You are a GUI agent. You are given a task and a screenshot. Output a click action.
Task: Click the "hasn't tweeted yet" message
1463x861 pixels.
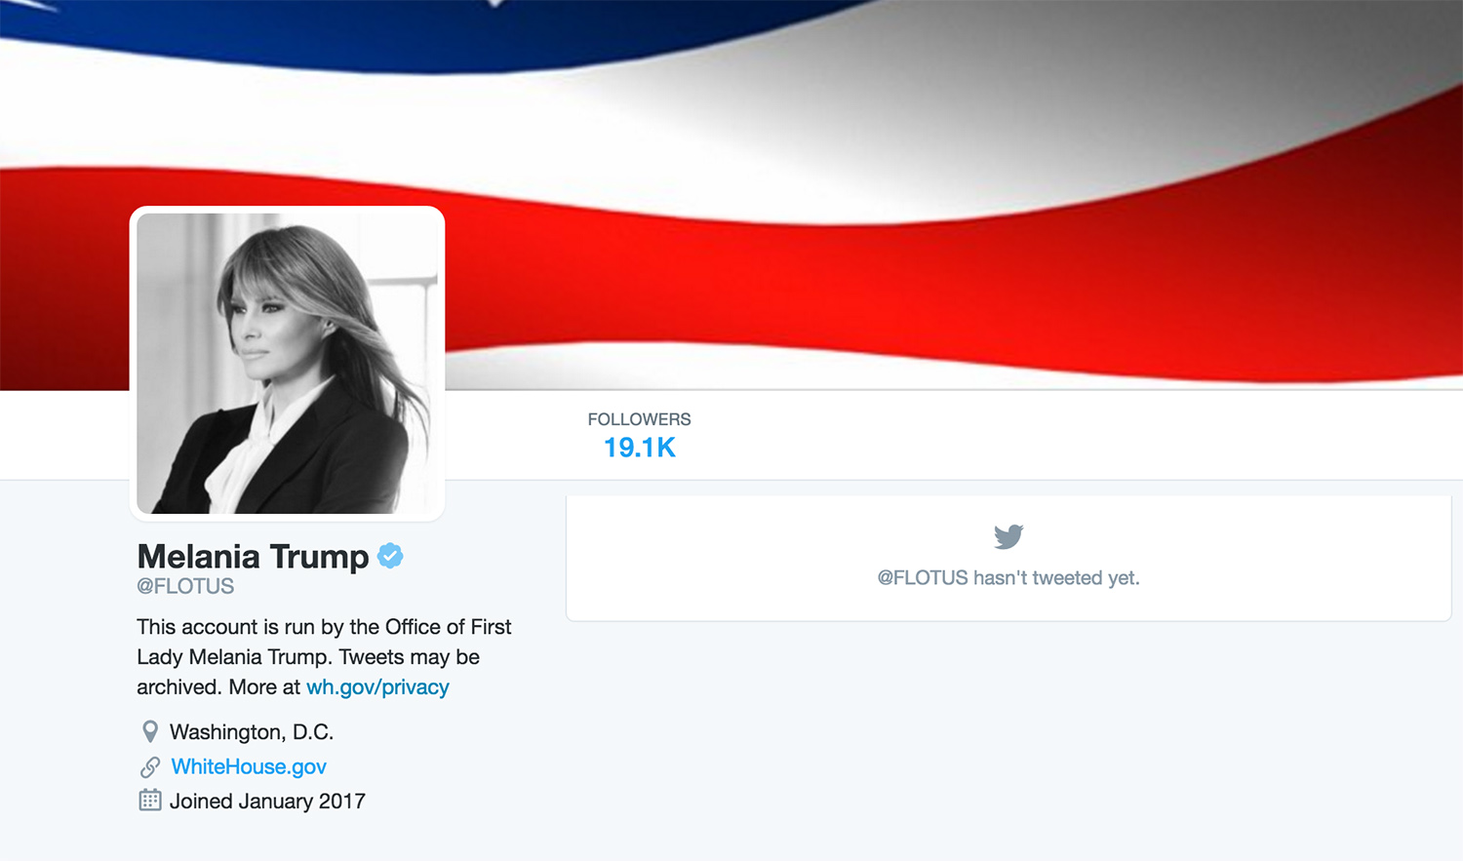pos(1008,577)
